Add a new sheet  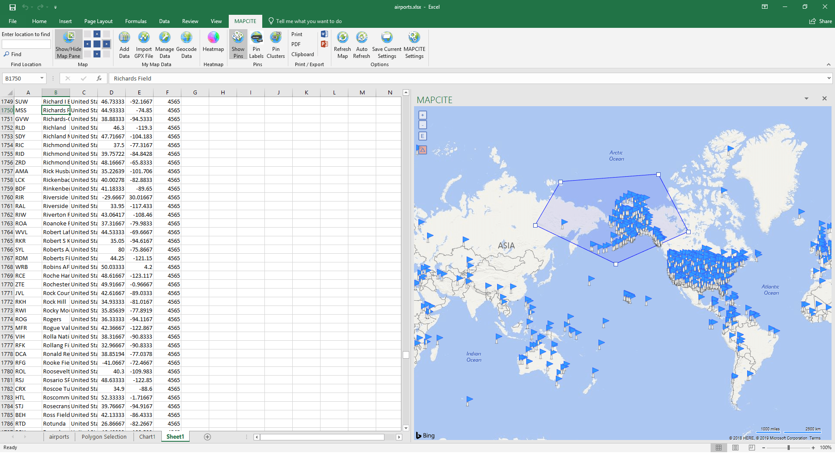coord(207,437)
